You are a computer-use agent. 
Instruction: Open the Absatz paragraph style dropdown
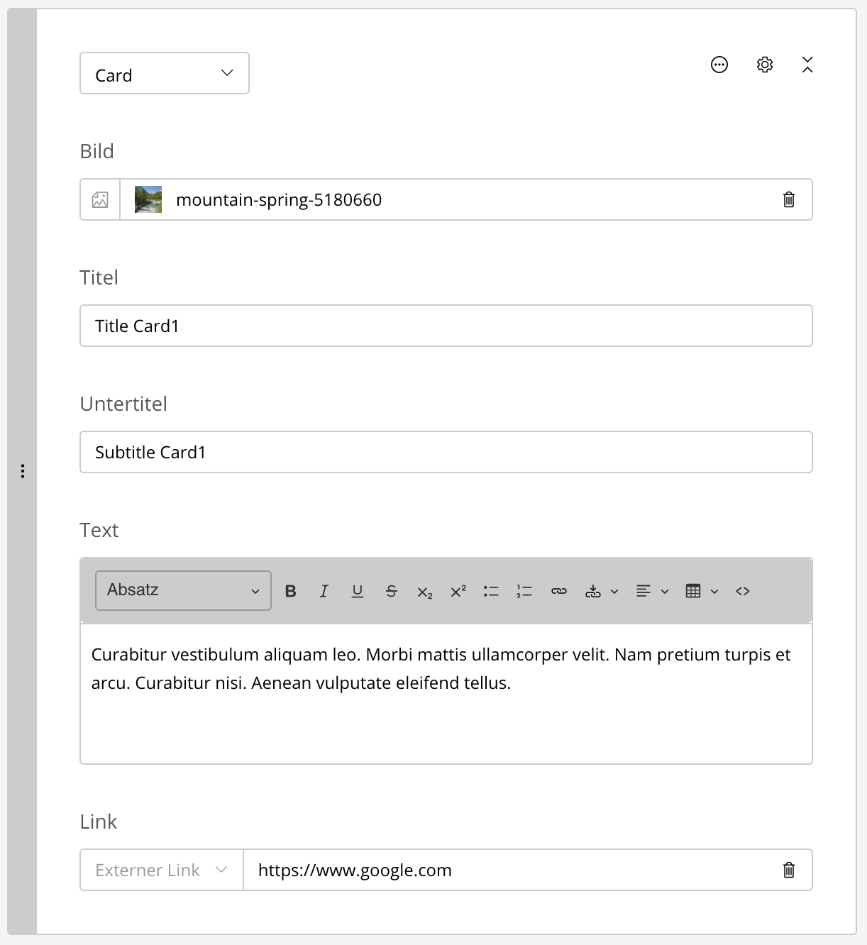(x=183, y=590)
